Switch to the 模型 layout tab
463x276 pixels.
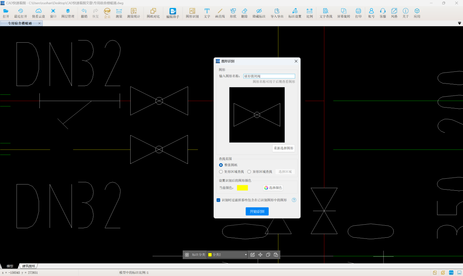[10, 266]
